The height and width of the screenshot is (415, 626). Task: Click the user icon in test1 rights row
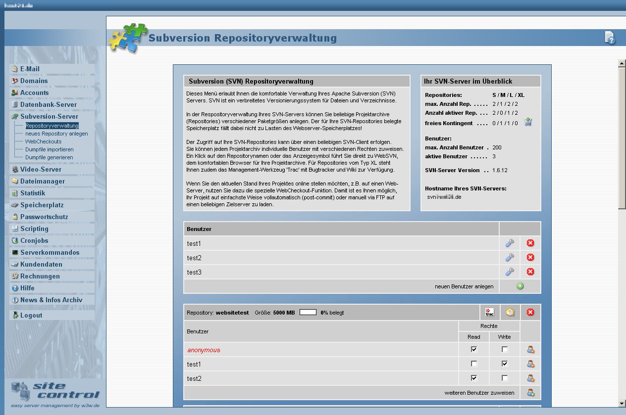(x=530, y=364)
